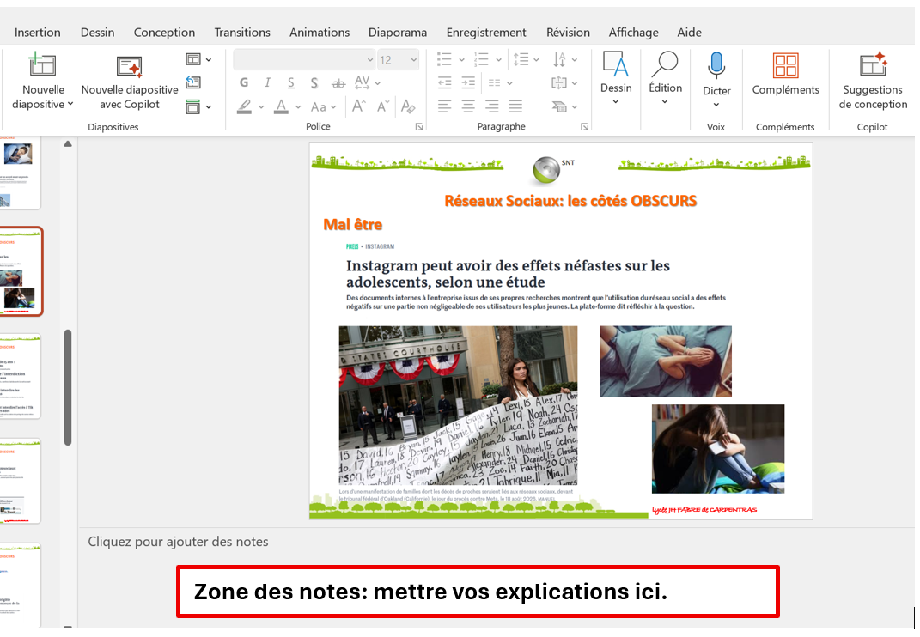Apply the font color (A) swatch
This screenshot has height=637, width=920.
(x=282, y=106)
